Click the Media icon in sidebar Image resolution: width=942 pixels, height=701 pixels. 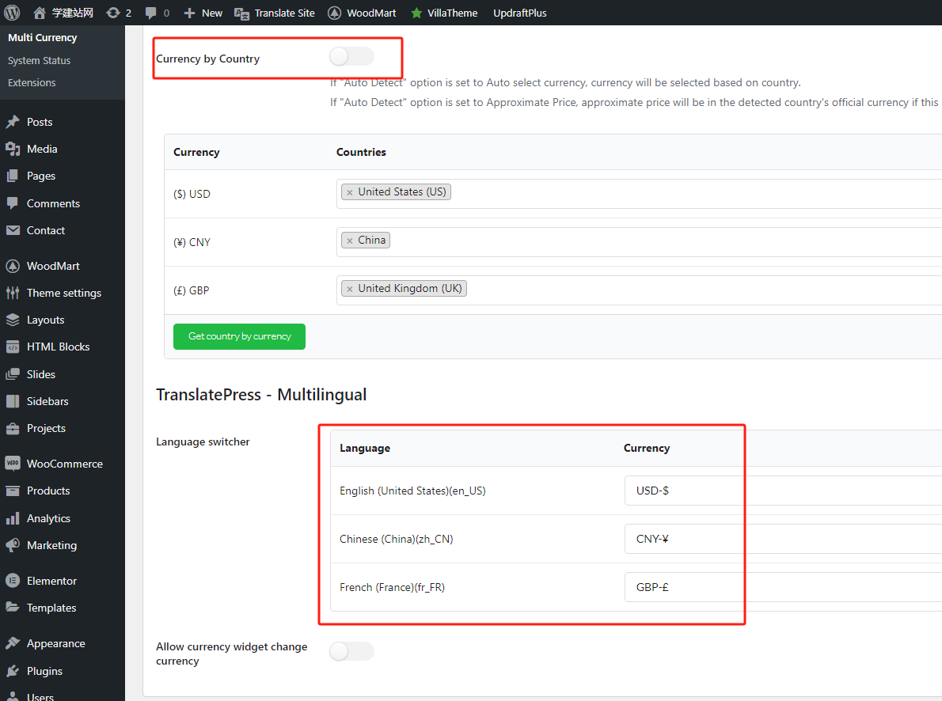pos(13,149)
